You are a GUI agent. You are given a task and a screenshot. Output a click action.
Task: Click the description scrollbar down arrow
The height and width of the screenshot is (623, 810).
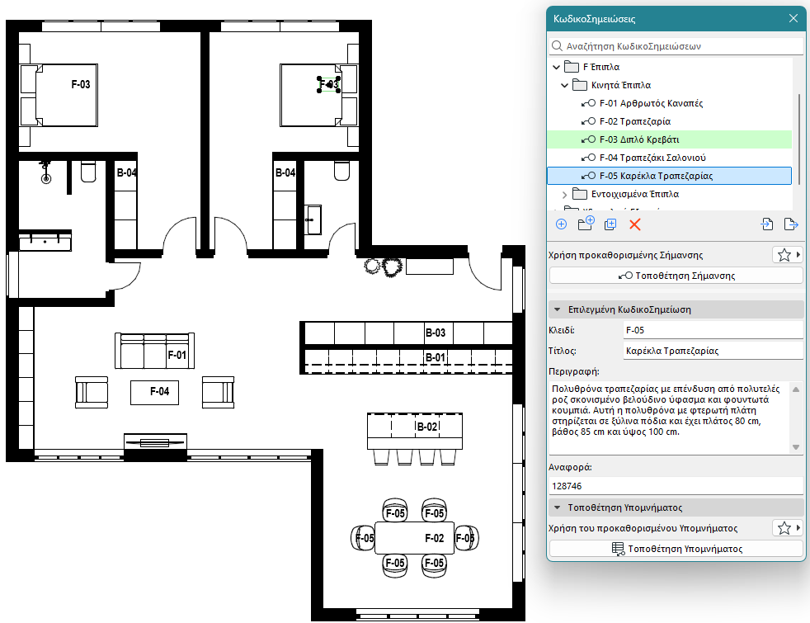click(x=796, y=447)
